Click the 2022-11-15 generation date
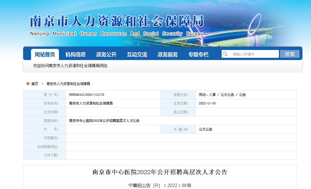This screenshot has height=189, width=311. pyautogui.click(x=207, y=104)
